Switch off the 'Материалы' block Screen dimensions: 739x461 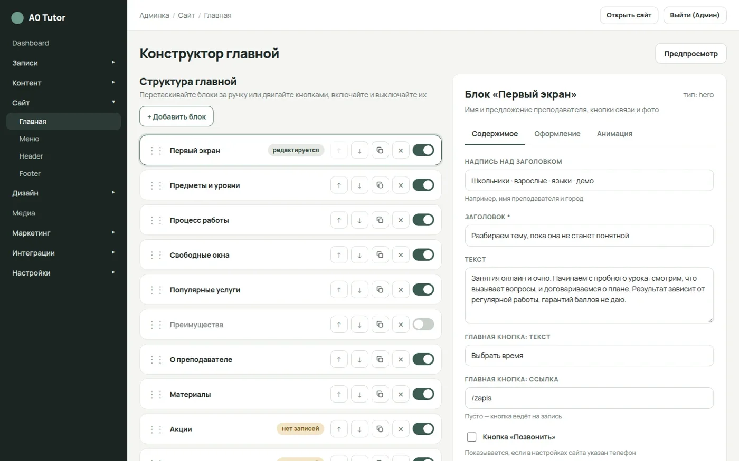coord(423,394)
